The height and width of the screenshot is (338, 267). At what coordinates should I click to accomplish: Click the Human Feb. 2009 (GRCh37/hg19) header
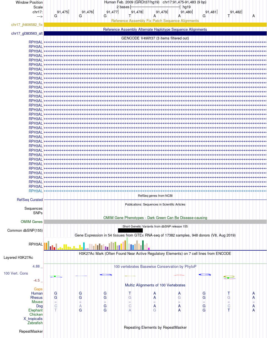coord(132,2)
